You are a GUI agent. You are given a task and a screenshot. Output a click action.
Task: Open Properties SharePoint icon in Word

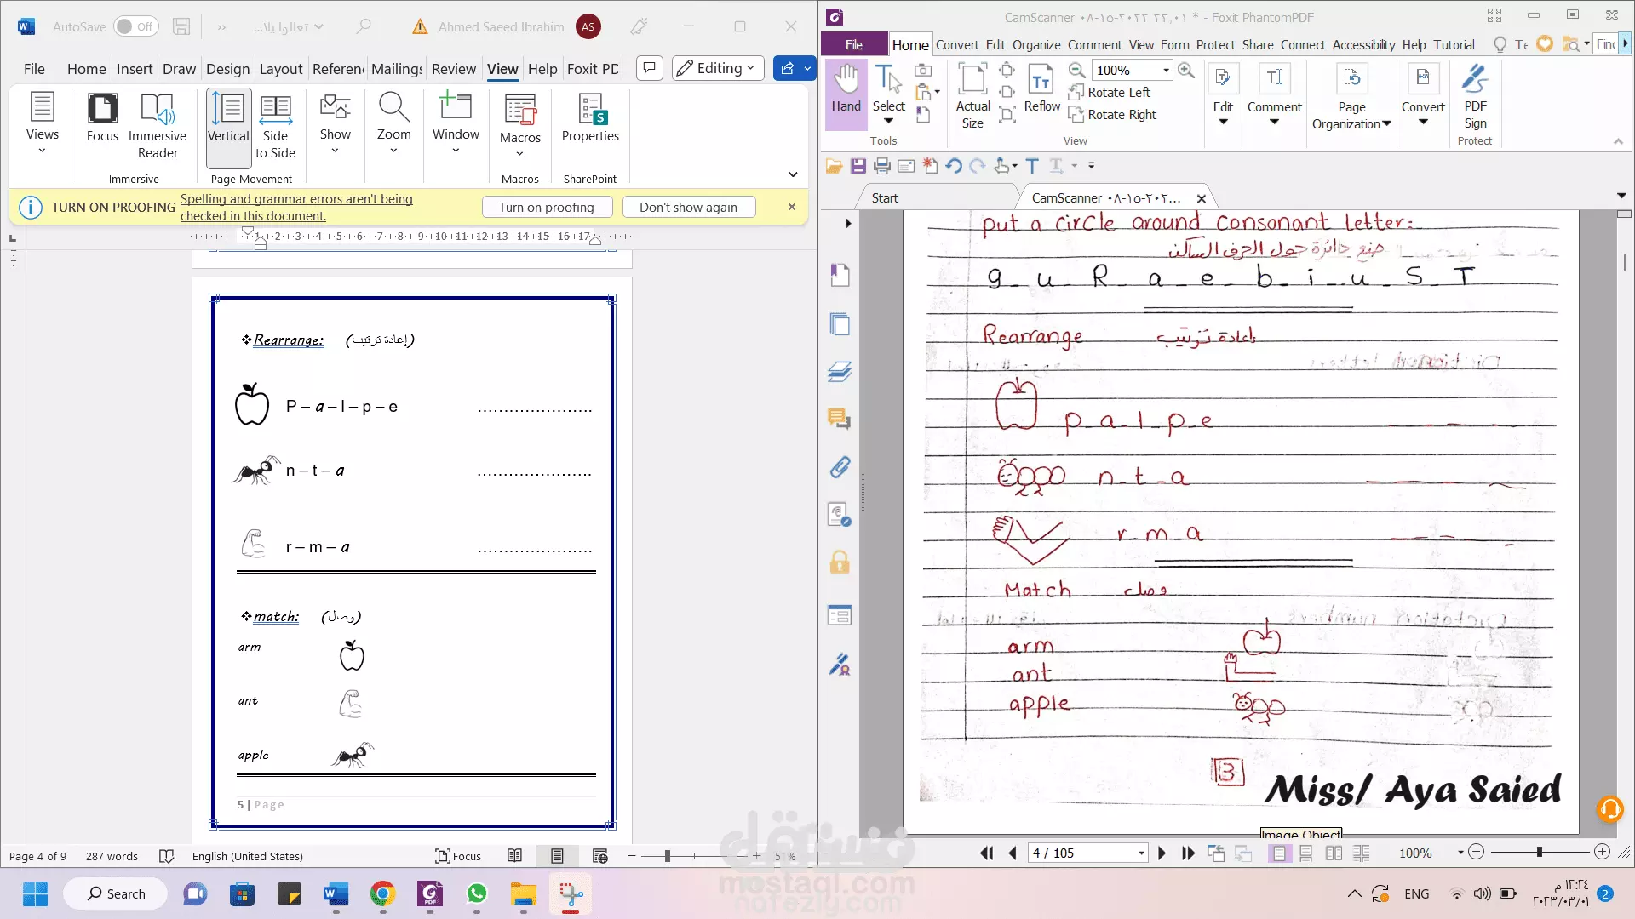click(x=590, y=117)
